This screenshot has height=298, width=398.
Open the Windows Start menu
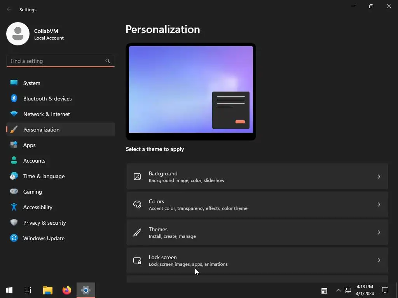(9, 290)
